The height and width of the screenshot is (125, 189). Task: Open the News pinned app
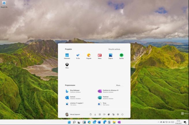[x=100, y=56]
